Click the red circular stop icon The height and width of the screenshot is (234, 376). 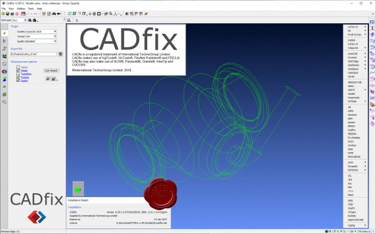(x=17, y=14)
